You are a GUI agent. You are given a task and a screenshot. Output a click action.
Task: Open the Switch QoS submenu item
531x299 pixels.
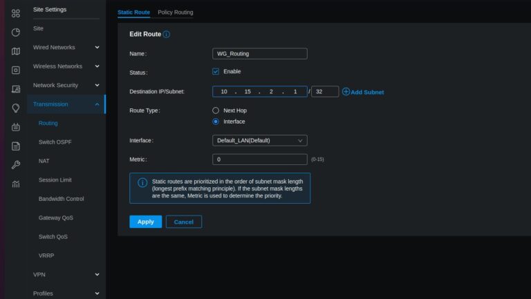(53, 237)
